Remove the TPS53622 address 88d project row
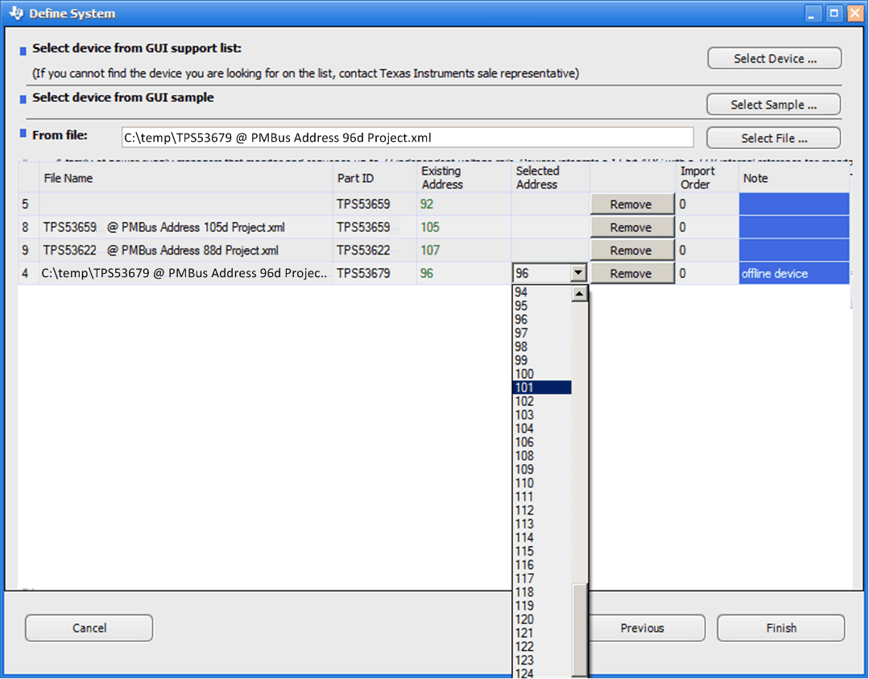This screenshot has height=679, width=869. [x=631, y=250]
